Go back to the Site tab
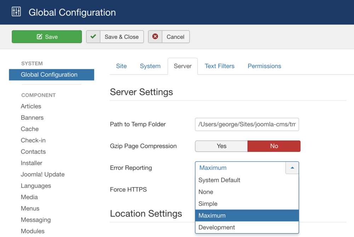The width and height of the screenshot is (354, 237). point(121,66)
